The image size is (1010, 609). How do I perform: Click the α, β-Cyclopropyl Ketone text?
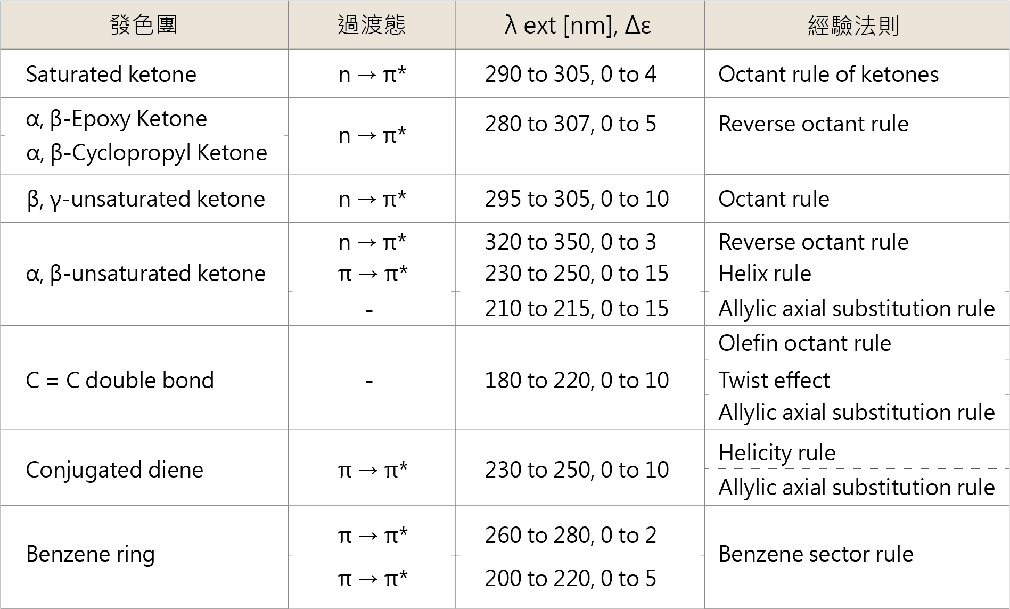146,153
